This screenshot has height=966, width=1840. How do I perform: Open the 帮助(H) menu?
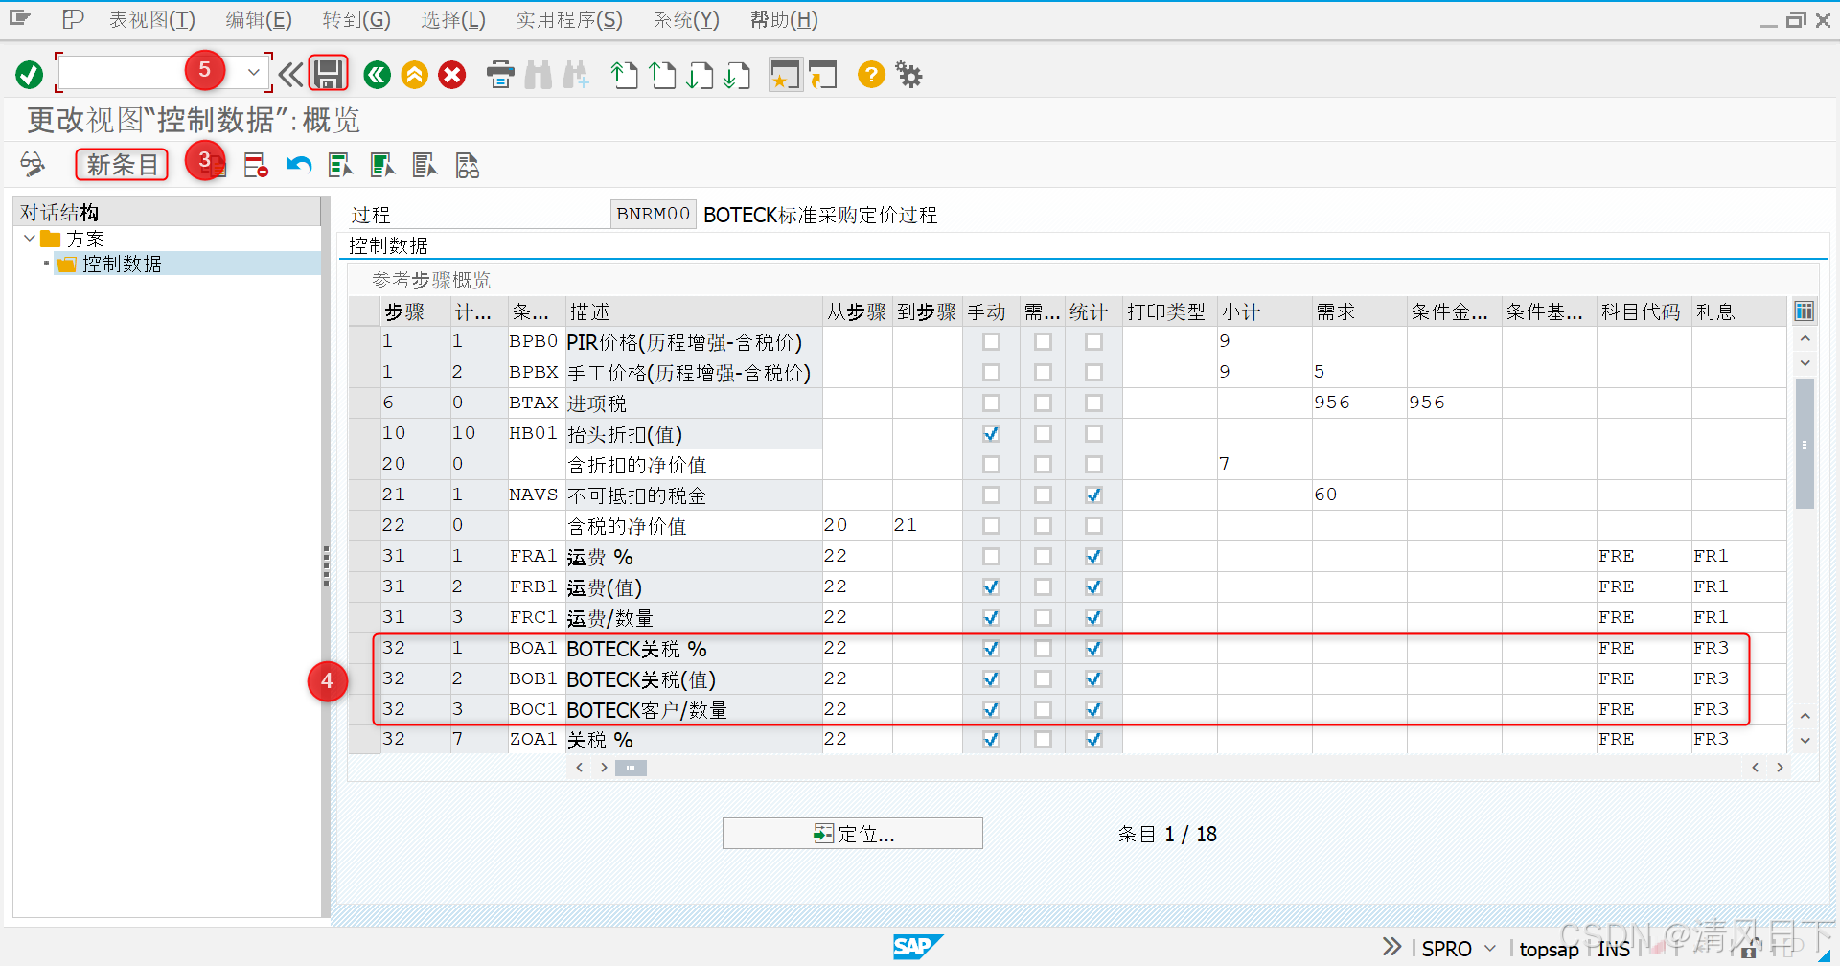pos(784,20)
